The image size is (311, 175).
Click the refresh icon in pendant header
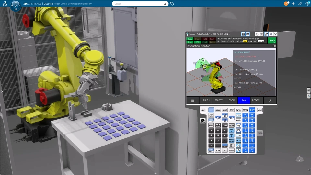(257, 34)
